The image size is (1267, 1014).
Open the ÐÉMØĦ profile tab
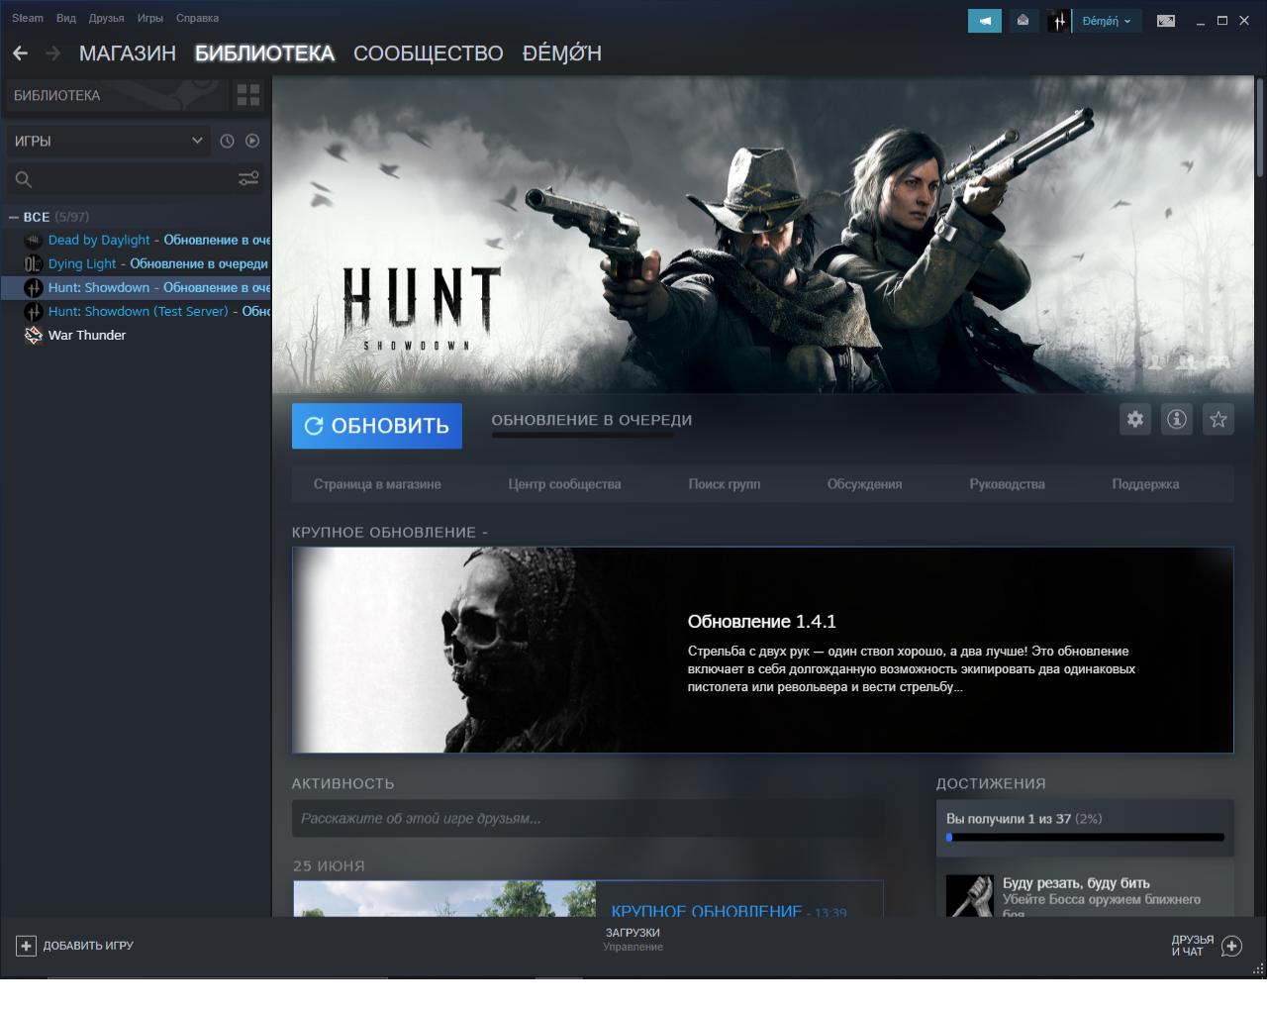562,53
